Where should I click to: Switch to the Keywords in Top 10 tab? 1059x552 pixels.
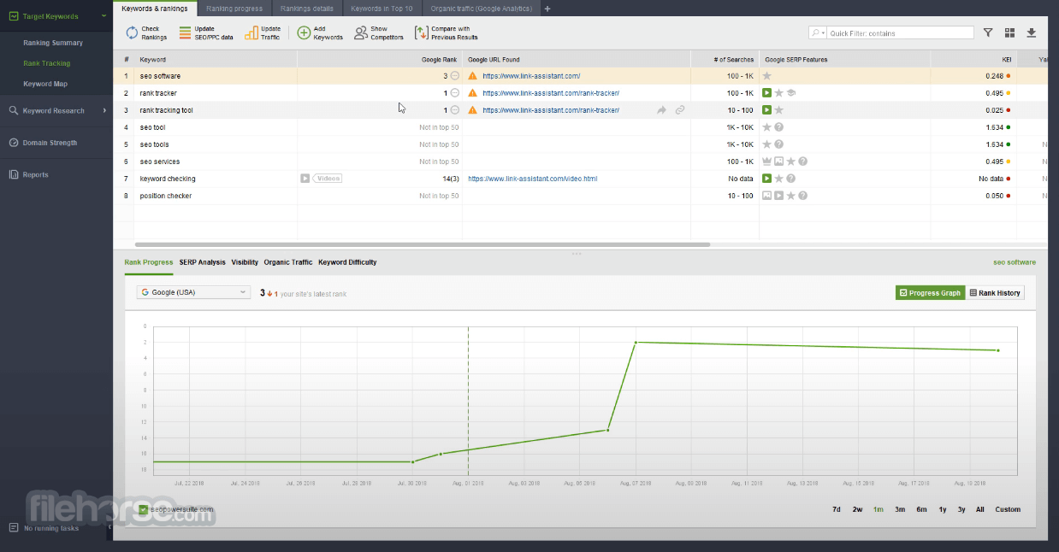[x=382, y=9]
